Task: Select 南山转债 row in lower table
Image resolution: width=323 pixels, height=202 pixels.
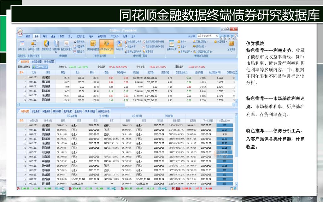Action: [126, 175]
